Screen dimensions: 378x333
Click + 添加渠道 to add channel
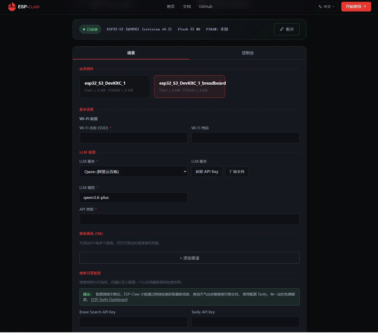pyautogui.click(x=189, y=258)
